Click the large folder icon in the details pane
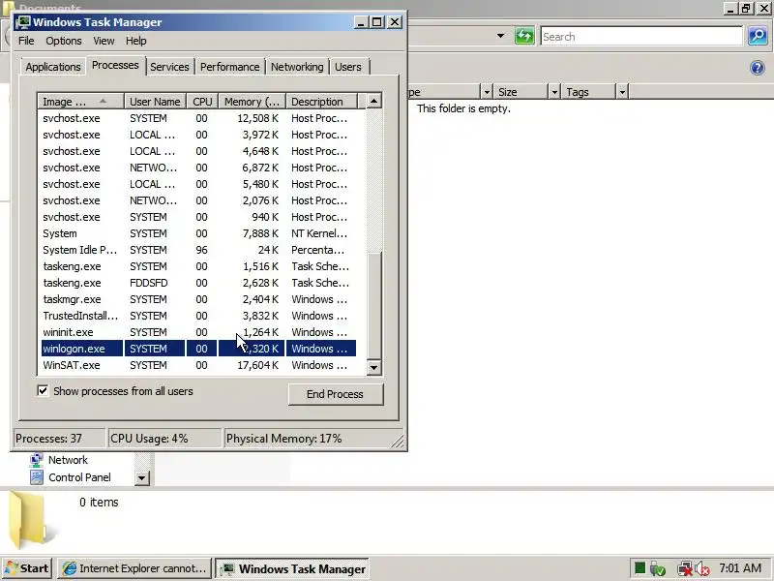 tap(30, 520)
